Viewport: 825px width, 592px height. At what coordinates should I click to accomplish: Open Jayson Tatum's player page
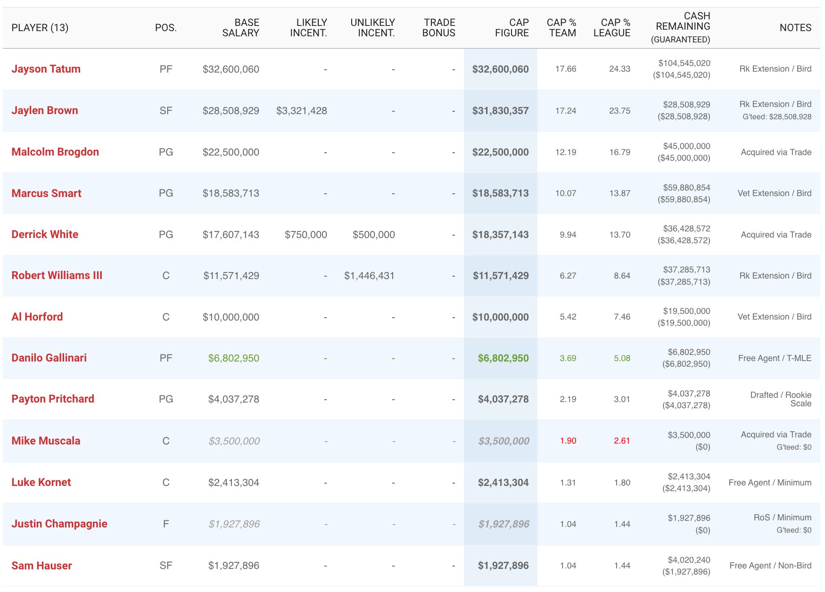tap(46, 69)
